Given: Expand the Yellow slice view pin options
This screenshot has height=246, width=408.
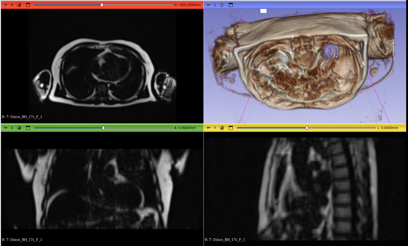Looking at the screenshot, I should click(x=208, y=128).
